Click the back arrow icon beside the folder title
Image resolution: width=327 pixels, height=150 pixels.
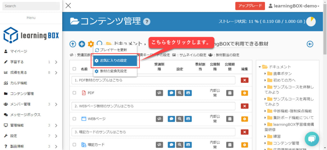[310, 44]
